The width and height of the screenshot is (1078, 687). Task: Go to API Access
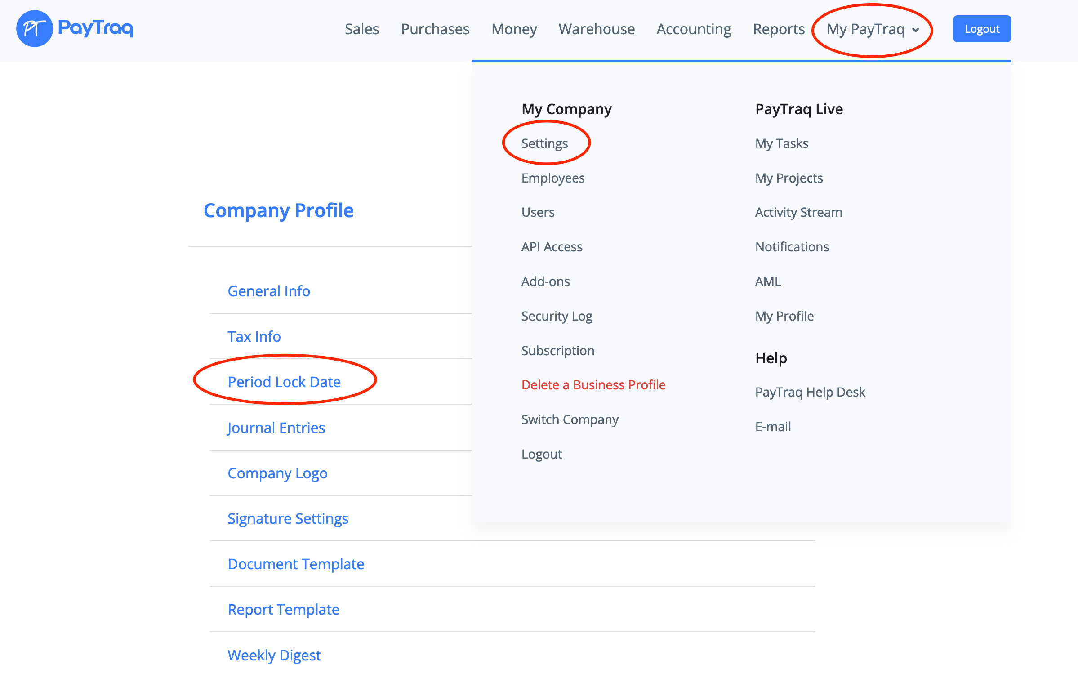point(552,247)
